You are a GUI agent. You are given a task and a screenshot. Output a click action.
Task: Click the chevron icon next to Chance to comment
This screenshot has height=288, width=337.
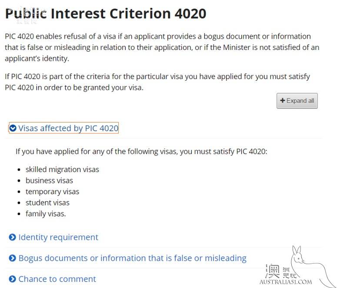(13, 279)
